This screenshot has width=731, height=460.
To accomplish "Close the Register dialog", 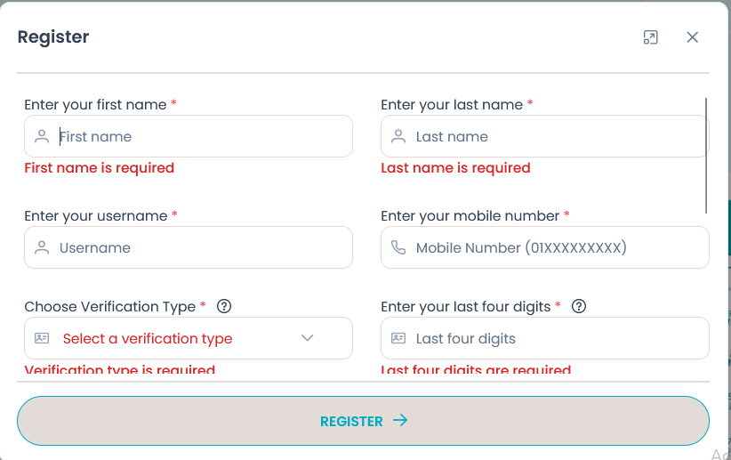I will click(693, 37).
